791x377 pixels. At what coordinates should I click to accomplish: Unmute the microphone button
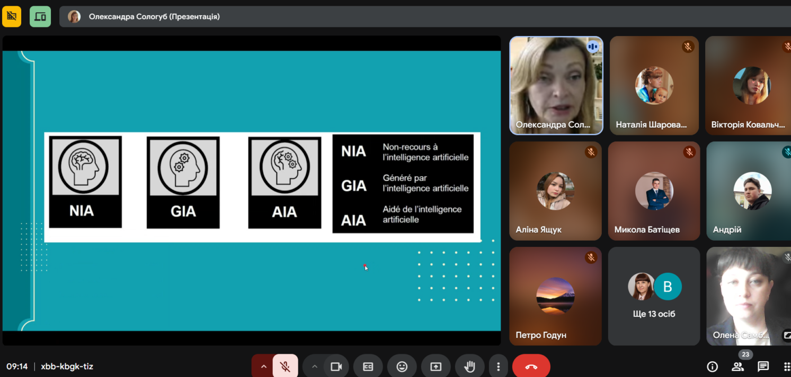[285, 366]
